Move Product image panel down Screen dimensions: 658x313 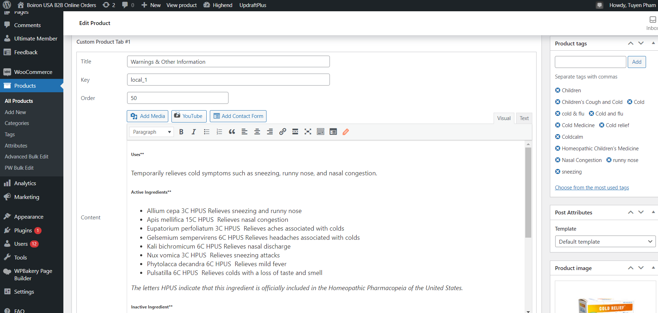641,268
